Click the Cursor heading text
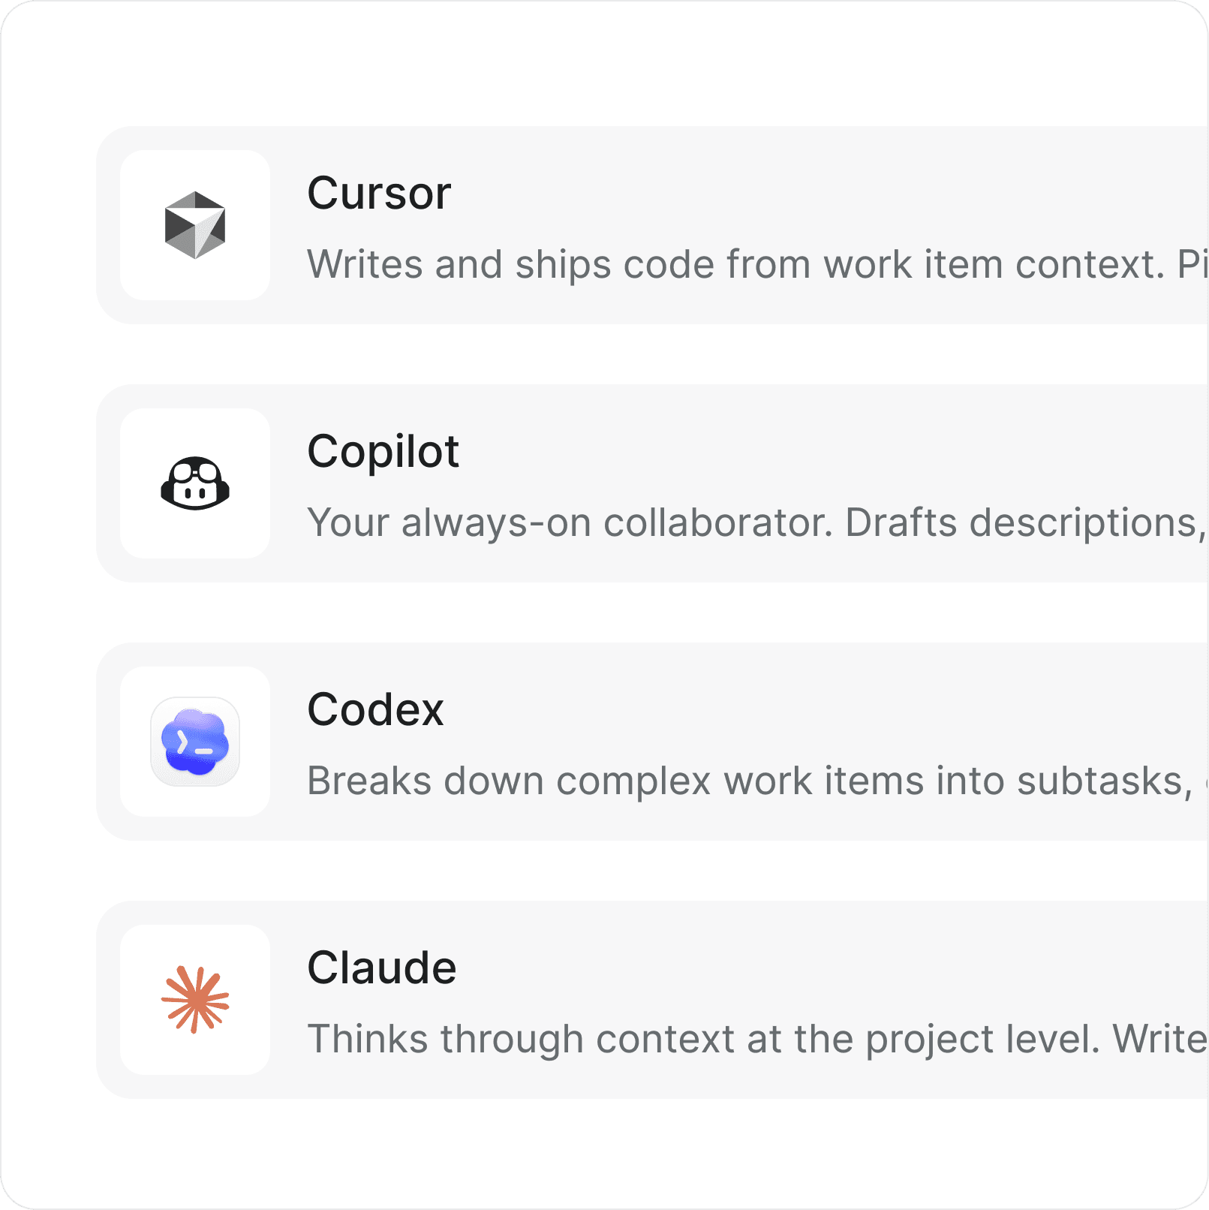 click(379, 194)
